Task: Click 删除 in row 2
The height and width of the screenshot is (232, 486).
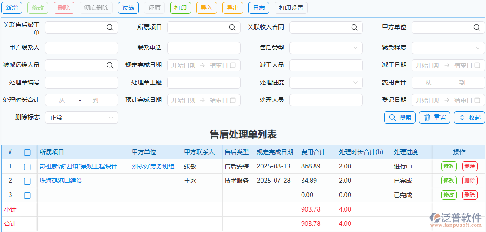Action: tap(470, 181)
